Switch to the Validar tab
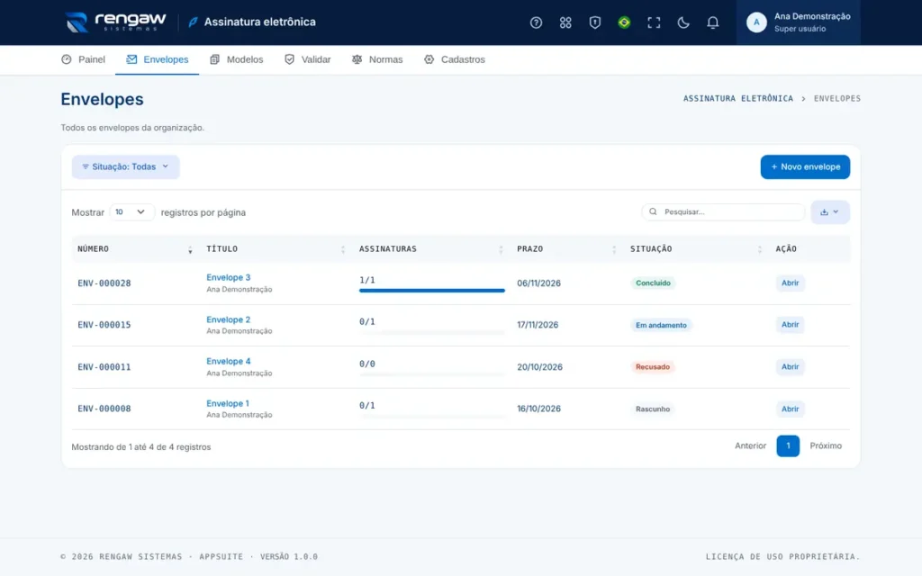 click(x=308, y=59)
